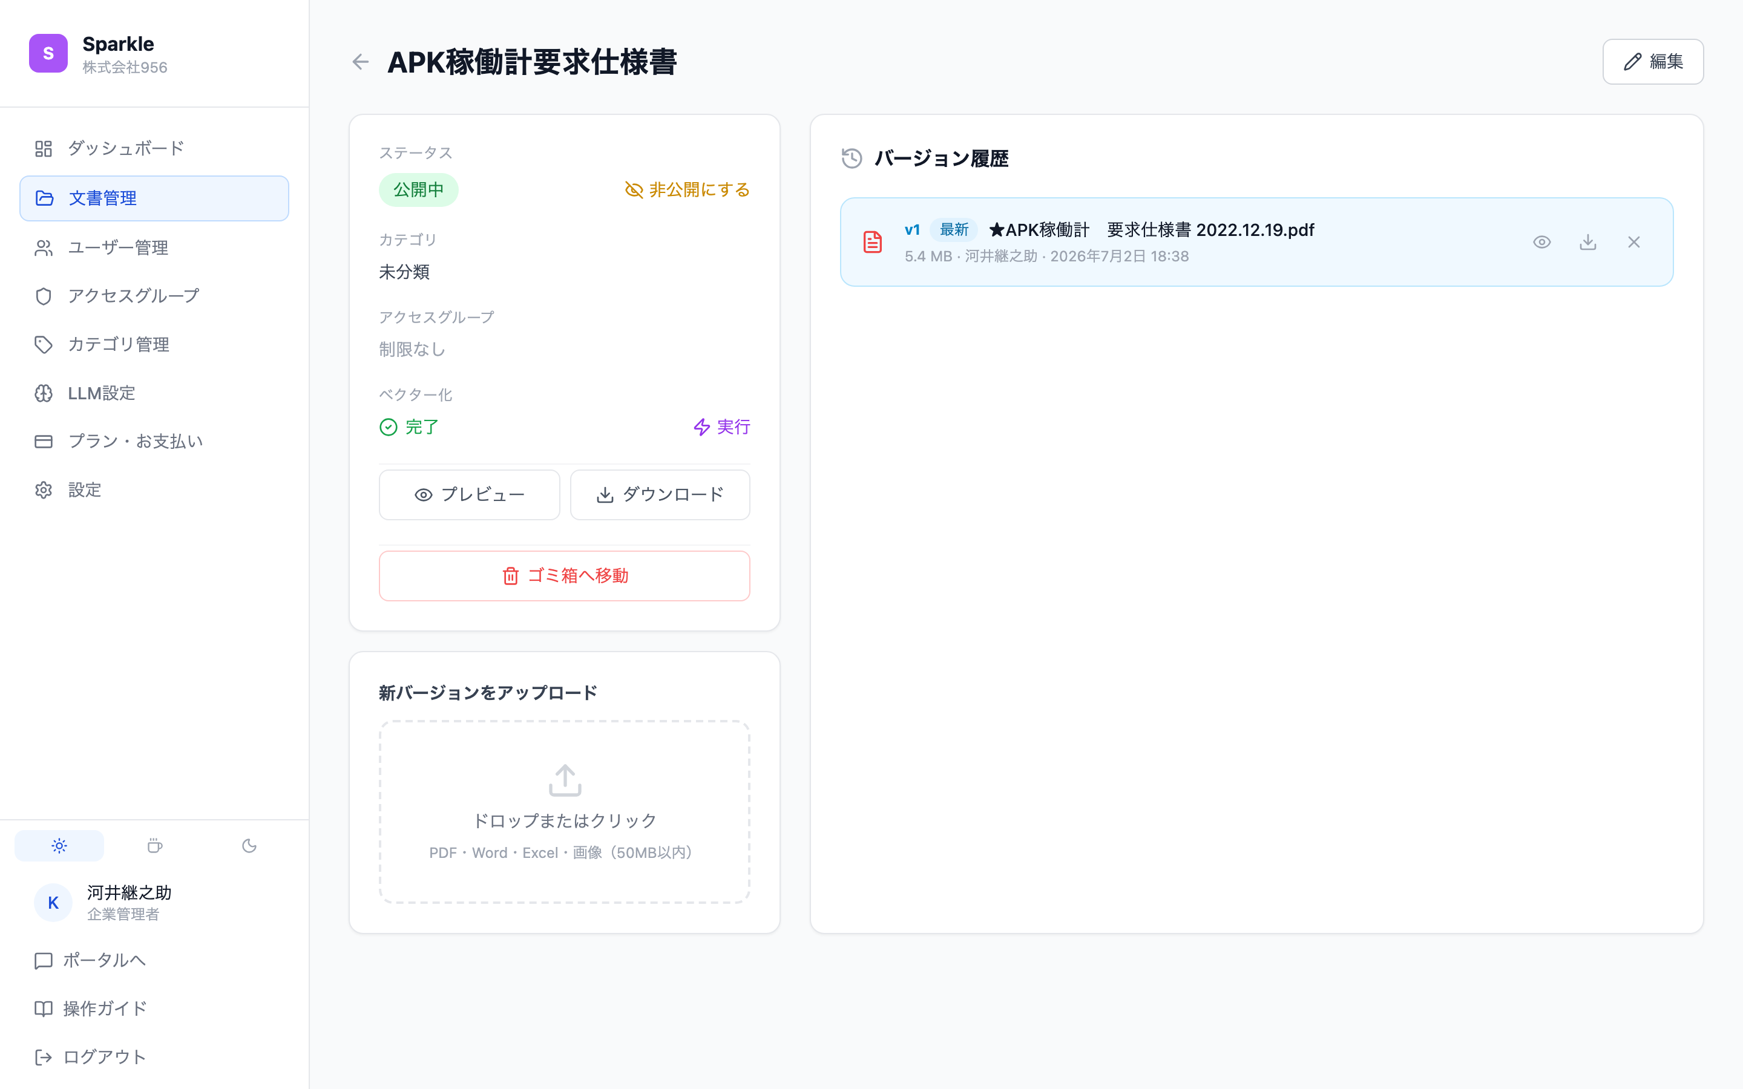
Task: Select 文書管理 in the sidebar
Action: tap(154, 198)
